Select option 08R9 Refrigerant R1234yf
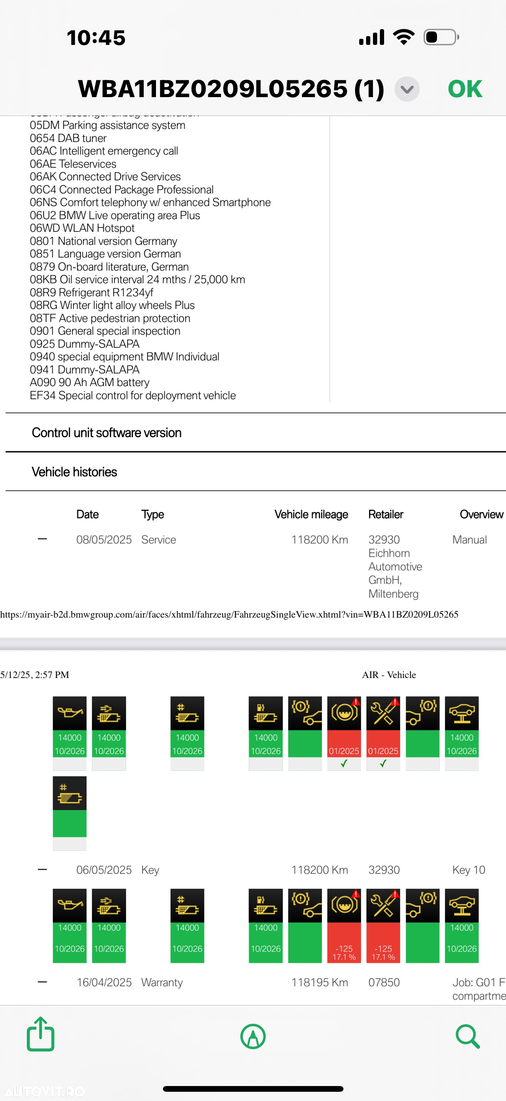This screenshot has width=506, height=1101. [x=92, y=293]
